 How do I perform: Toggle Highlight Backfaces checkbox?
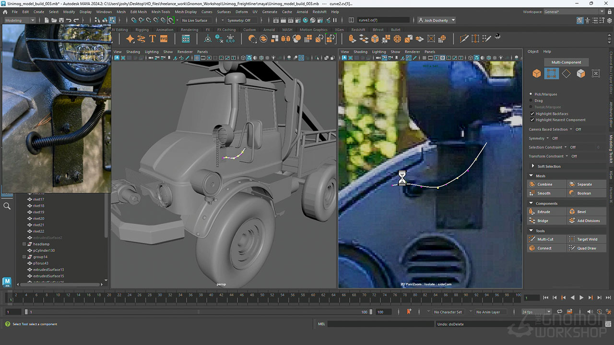coord(532,114)
